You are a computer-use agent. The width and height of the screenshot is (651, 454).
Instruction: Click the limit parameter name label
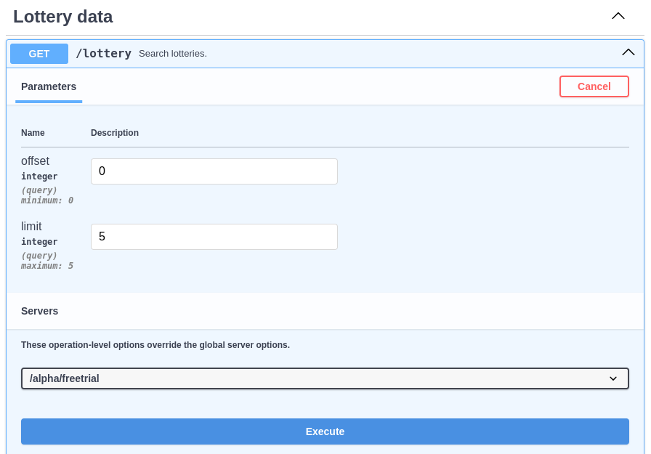click(x=31, y=227)
